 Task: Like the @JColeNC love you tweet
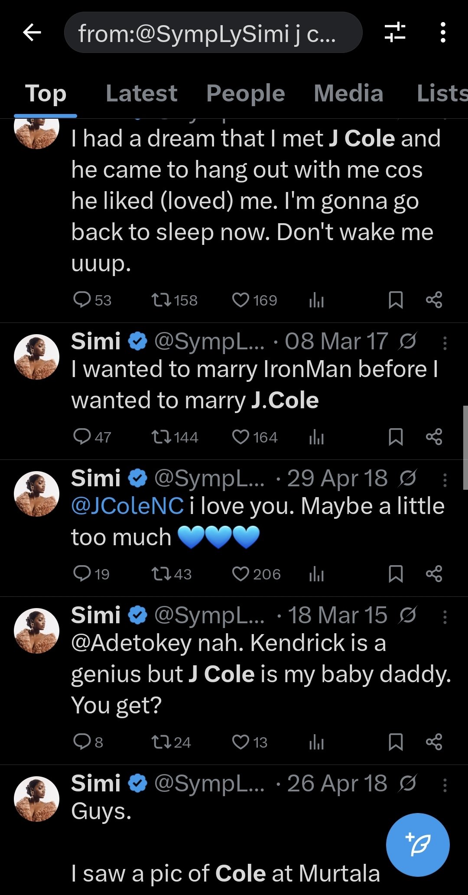pos(241,574)
